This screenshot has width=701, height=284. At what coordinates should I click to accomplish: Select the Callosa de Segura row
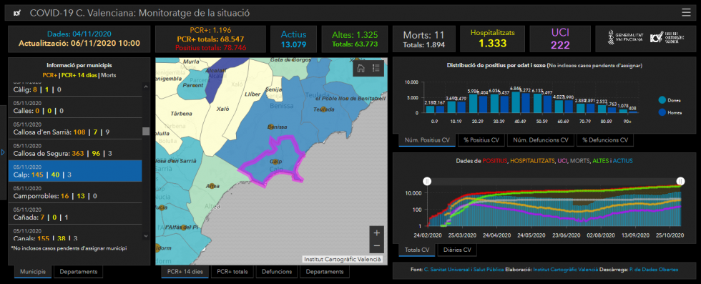(x=75, y=150)
